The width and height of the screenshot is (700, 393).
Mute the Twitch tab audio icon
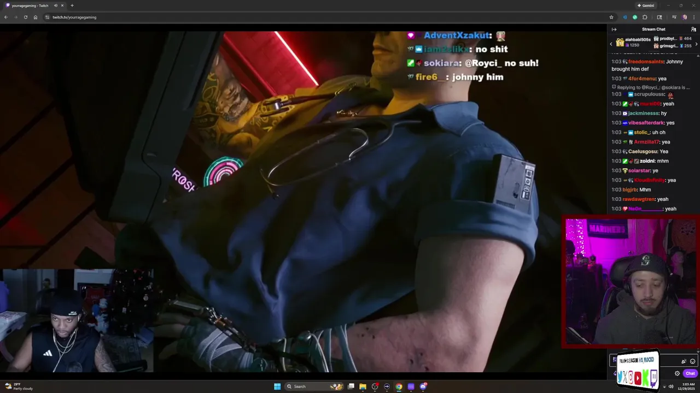[x=56, y=5]
